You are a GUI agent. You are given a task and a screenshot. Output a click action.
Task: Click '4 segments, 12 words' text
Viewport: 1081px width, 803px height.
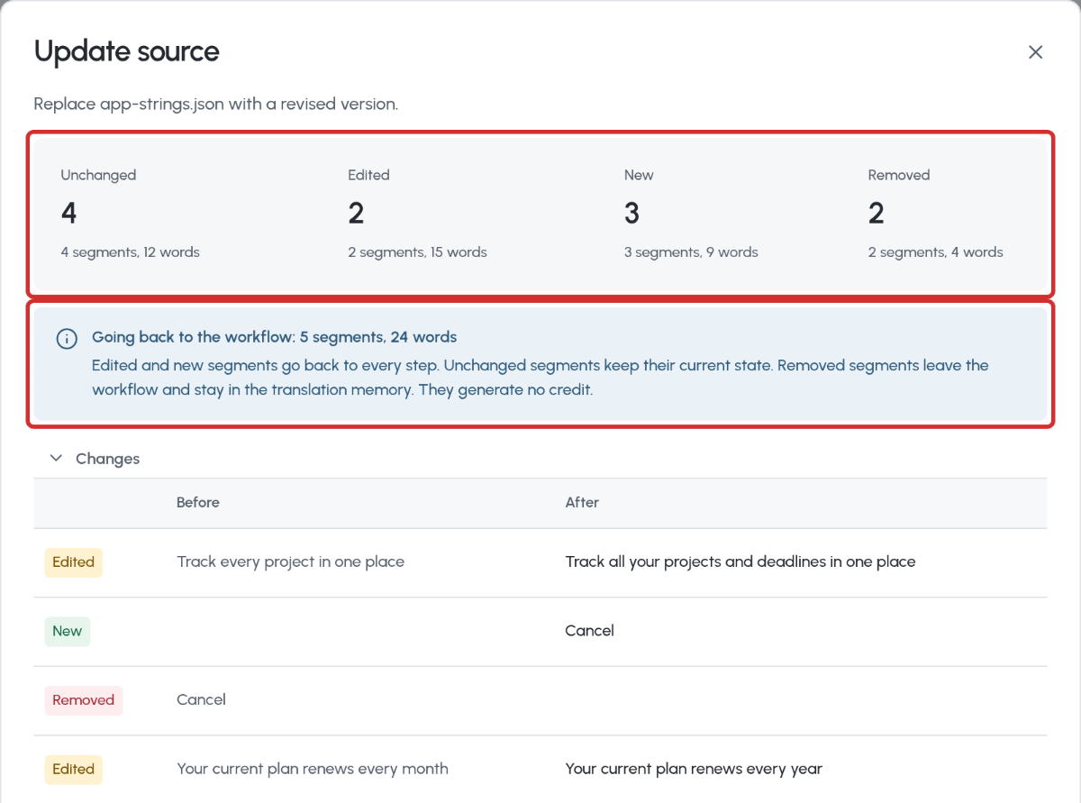click(130, 252)
